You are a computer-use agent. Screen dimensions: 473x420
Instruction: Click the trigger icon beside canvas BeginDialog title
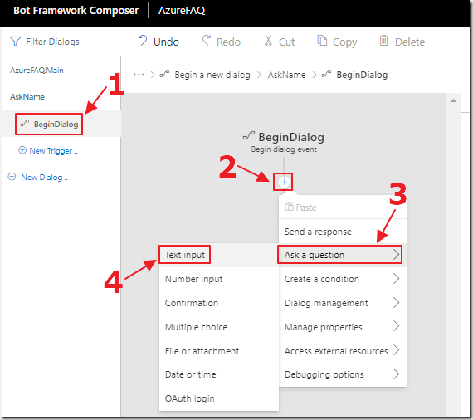coord(249,136)
